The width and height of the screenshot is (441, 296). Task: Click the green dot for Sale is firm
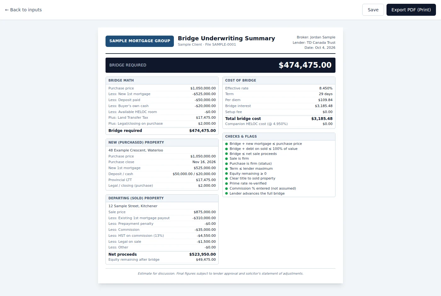coord(226,159)
